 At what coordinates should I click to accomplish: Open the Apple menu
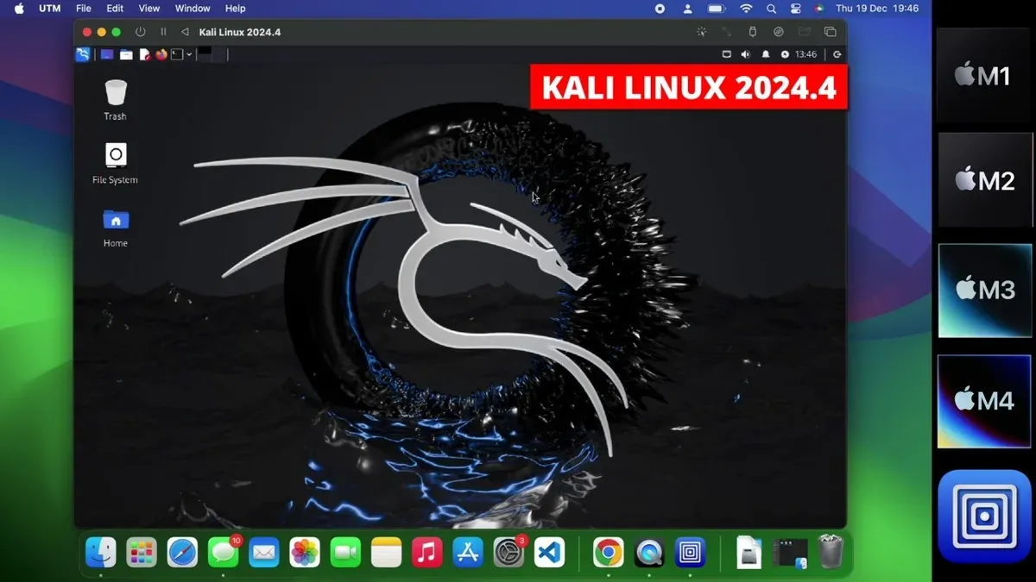(x=19, y=8)
